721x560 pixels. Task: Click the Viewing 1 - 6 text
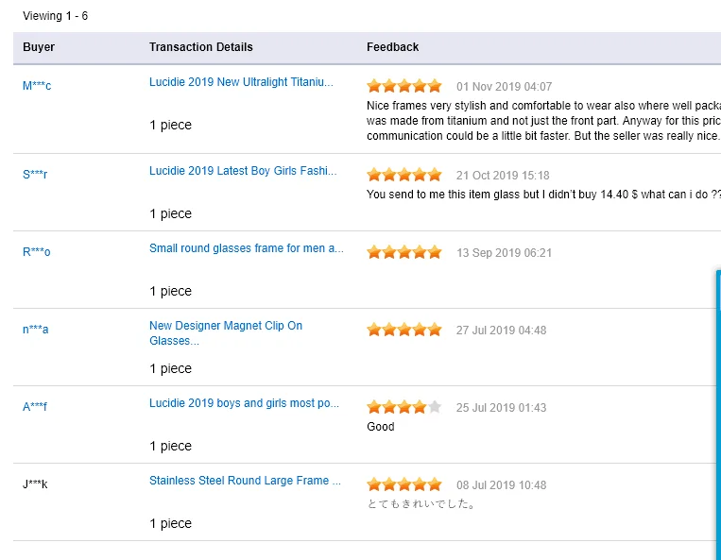[x=55, y=16]
